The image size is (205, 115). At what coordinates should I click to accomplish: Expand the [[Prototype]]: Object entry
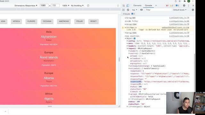point(127,107)
